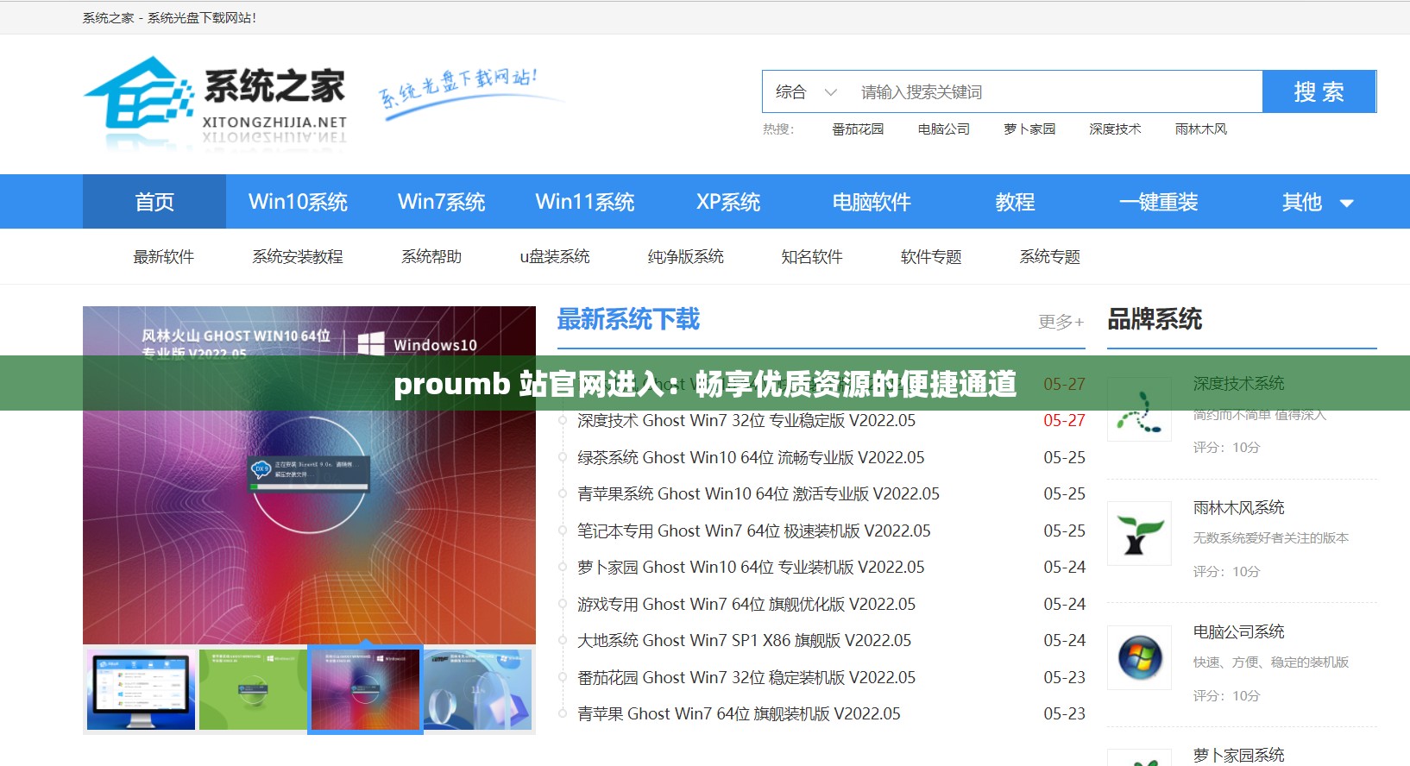
Task: Open the 系统专题 sub-menu link
Action: [1050, 256]
